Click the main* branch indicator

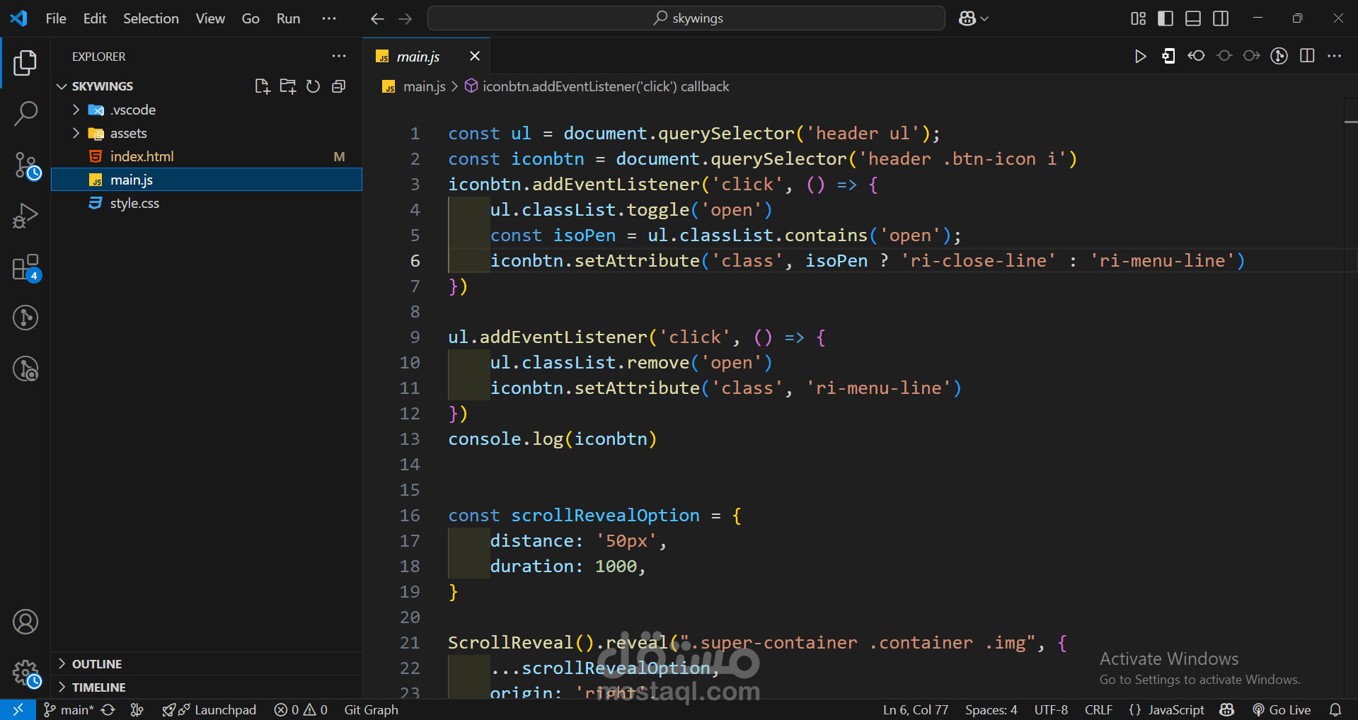(x=69, y=709)
